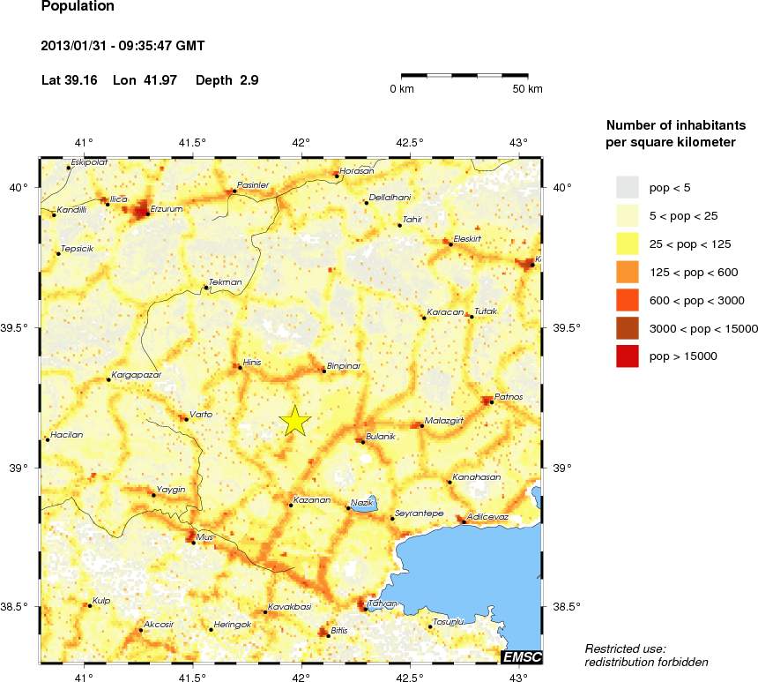Click the Mus city marker
Viewport: 758px width, 682px height.
pos(194,542)
